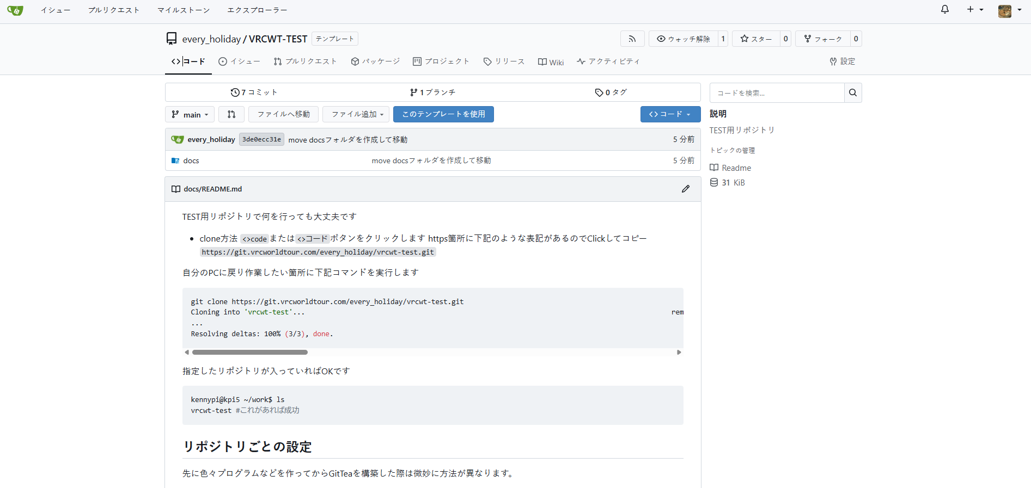Click the Gitea logo home icon
Screen dimensions: 1031x488
[x=15, y=10]
